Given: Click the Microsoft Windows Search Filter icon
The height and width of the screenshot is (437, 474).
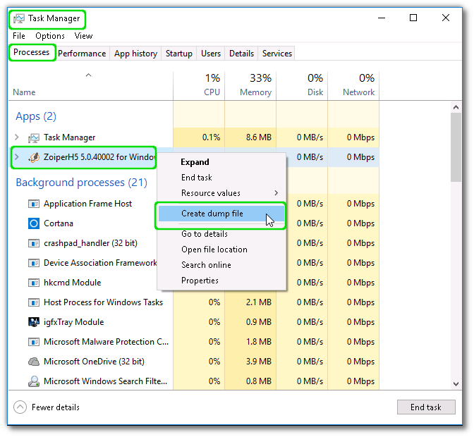Looking at the screenshot, I should tap(33, 381).
